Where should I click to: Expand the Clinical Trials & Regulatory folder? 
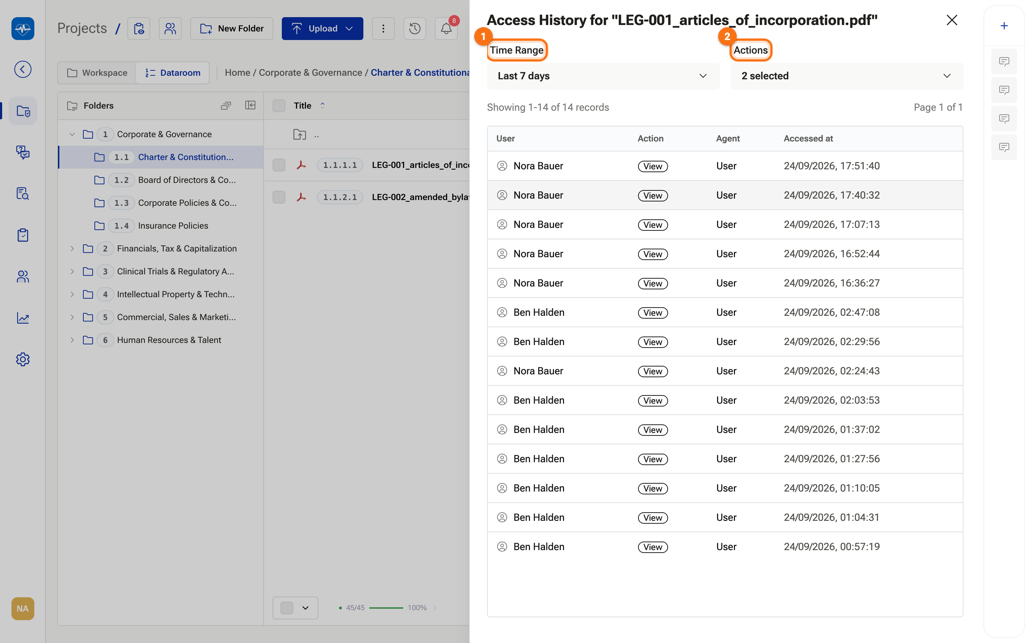[x=72, y=271]
